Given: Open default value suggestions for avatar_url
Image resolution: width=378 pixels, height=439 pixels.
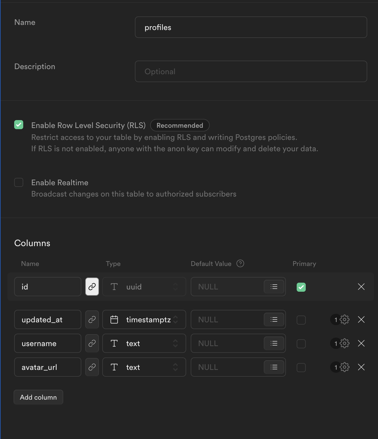Looking at the screenshot, I should click(274, 367).
